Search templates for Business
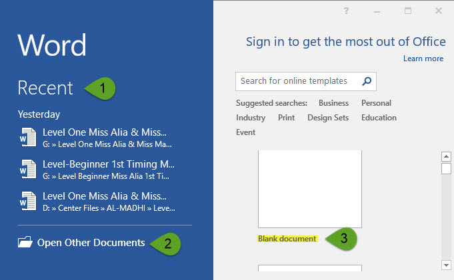 (x=333, y=103)
